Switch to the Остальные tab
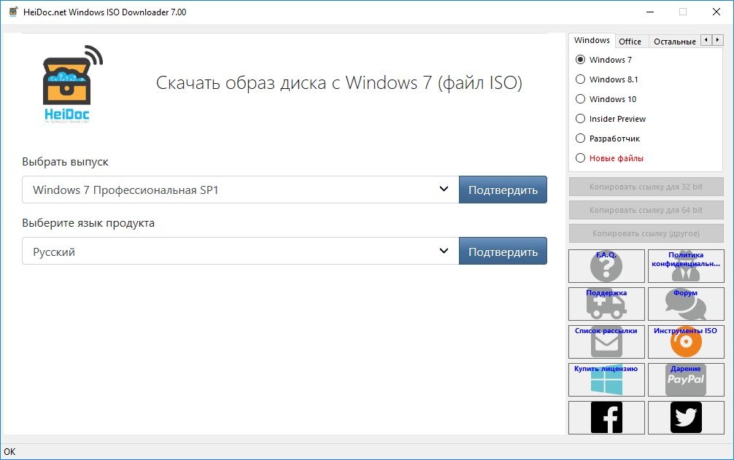This screenshot has width=734, height=460. (x=673, y=42)
